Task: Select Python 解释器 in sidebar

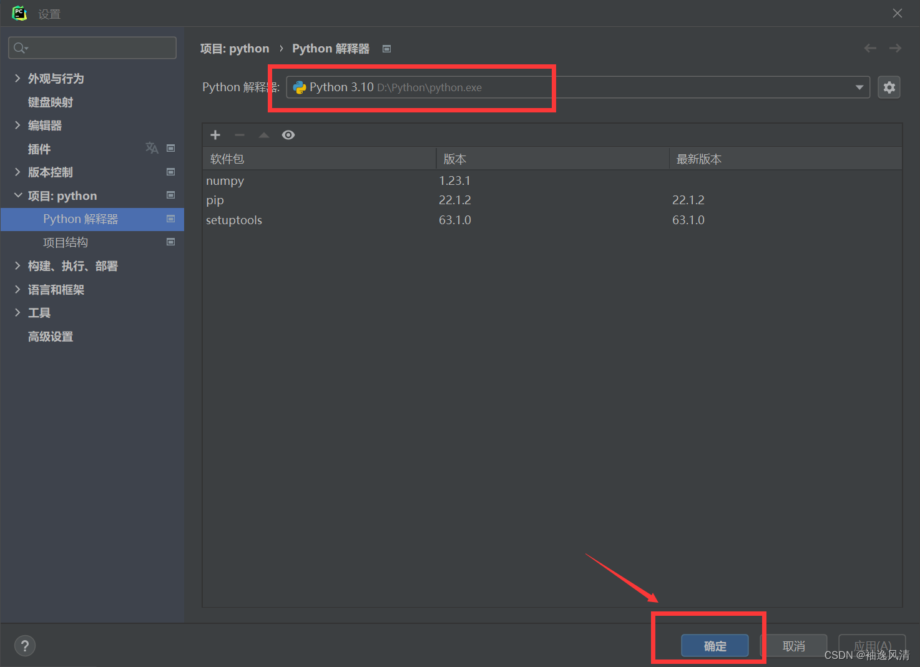Action: [92, 219]
